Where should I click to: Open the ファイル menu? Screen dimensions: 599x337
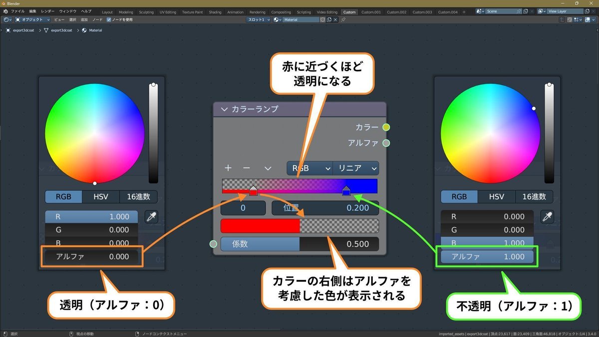(x=17, y=11)
